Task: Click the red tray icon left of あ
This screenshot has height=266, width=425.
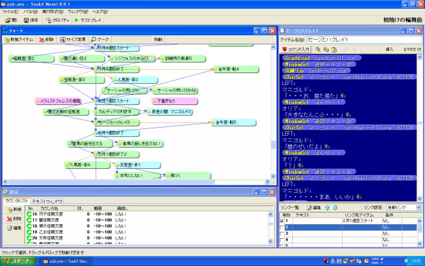Action: point(326,261)
